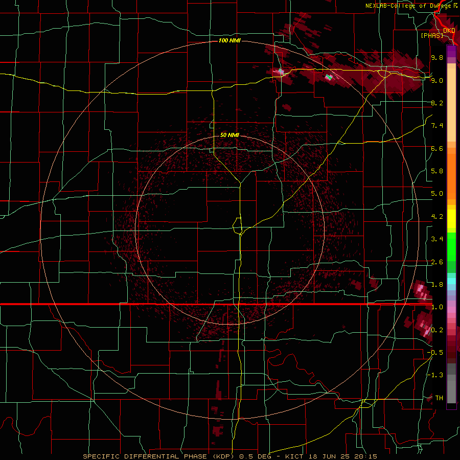Click the 7.4 scale value

437,126
